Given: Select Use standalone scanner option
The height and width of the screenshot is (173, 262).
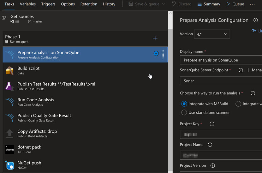Looking at the screenshot, I should (x=184, y=112).
